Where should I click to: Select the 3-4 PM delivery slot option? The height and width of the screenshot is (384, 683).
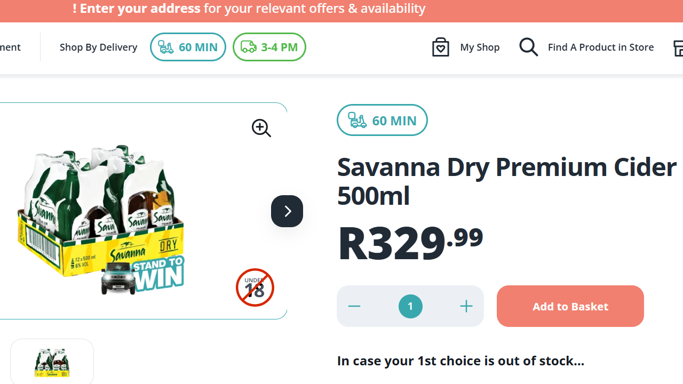tap(269, 47)
